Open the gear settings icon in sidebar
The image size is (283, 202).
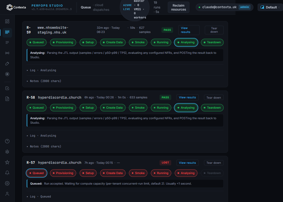click(7, 183)
